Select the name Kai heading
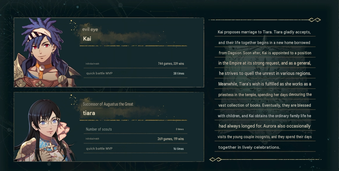339x171 pixels. click(x=87, y=39)
